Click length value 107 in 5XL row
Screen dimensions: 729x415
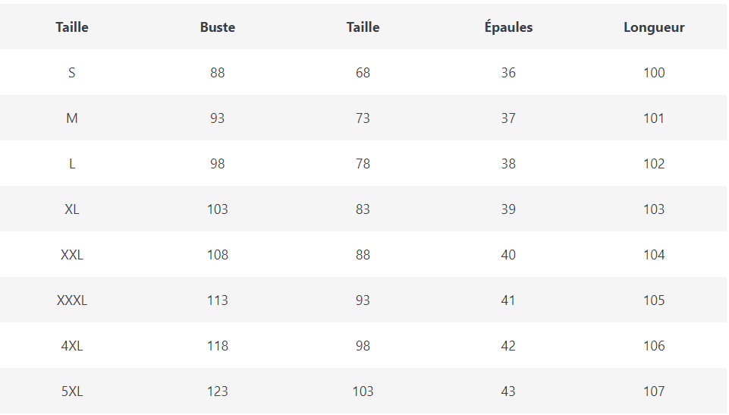[x=654, y=391]
